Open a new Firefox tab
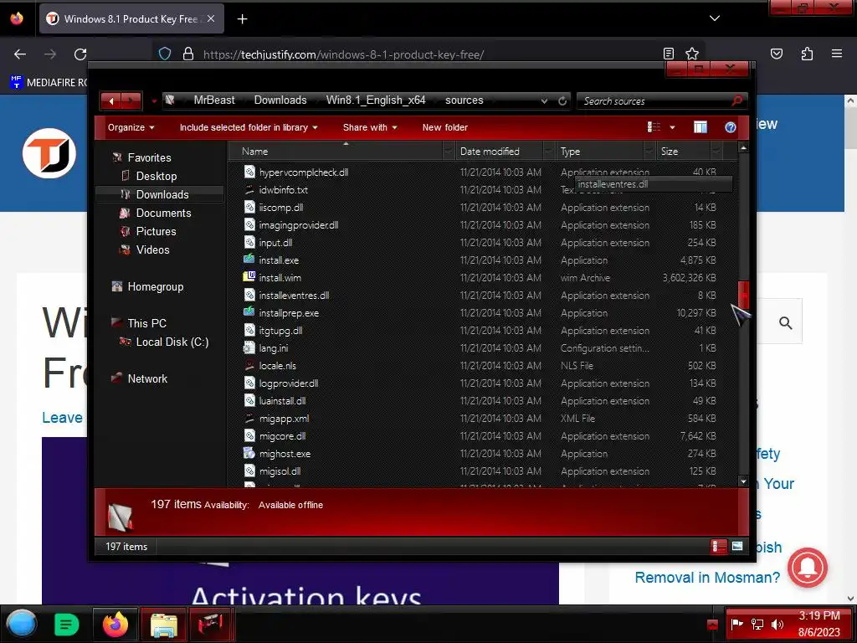857x643 pixels. pyautogui.click(x=242, y=19)
